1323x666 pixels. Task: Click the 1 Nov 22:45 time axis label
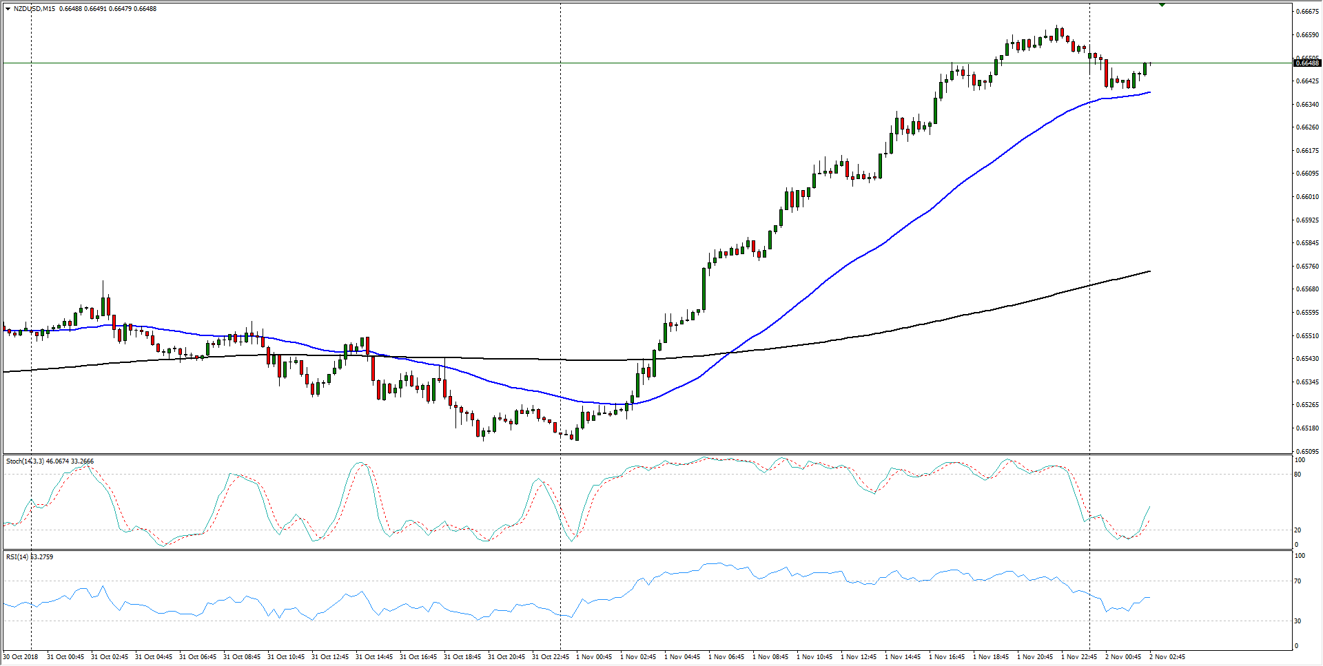1079,657
